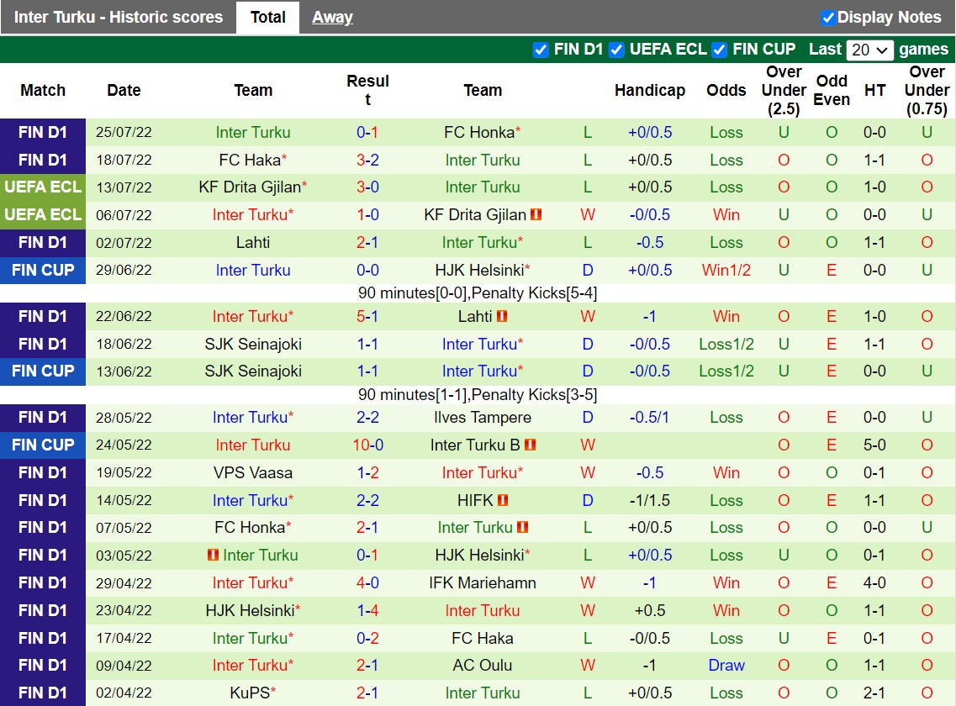Uncheck the FIN CUP filter
Image resolution: width=956 pixels, height=706 pixels.
(x=720, y=50)
